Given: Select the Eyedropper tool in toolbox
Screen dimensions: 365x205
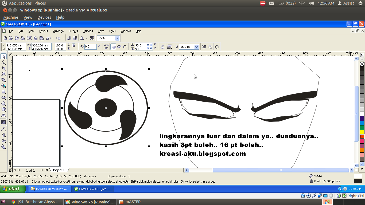Looking at the screenshot, I should 4,129.
